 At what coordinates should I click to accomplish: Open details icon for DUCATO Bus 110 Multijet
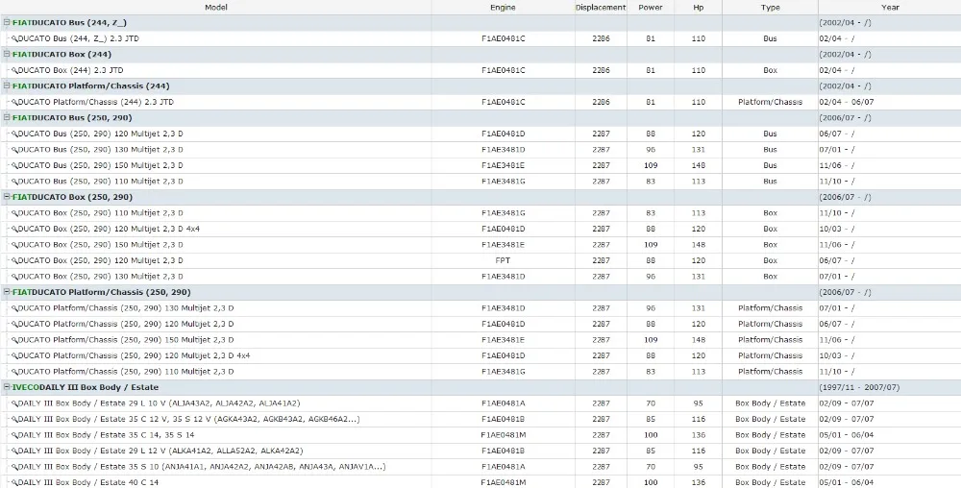[14, 182]
